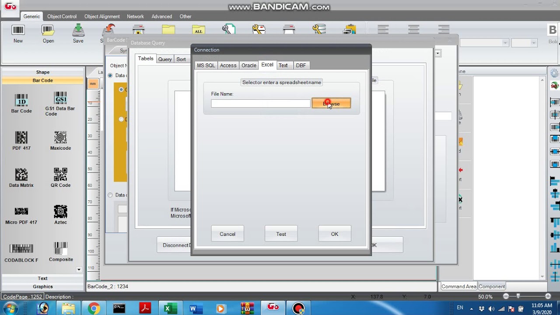Click the gear icon on right toolbar
This screenshot has width=560, height=315.
click(555, 73)
